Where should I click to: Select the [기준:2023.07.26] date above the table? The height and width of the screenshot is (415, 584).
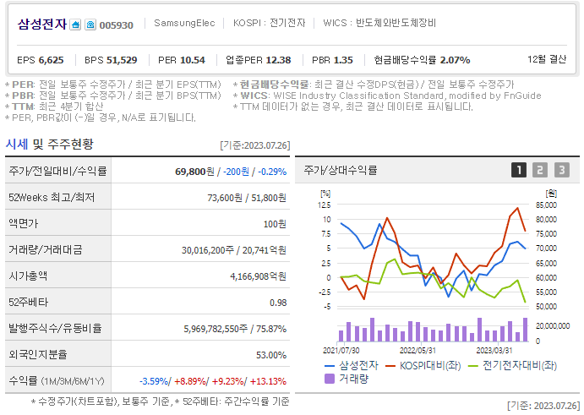tap(254, 145)
